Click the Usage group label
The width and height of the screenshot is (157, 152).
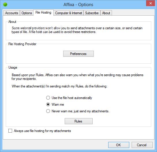pos(13,67)
